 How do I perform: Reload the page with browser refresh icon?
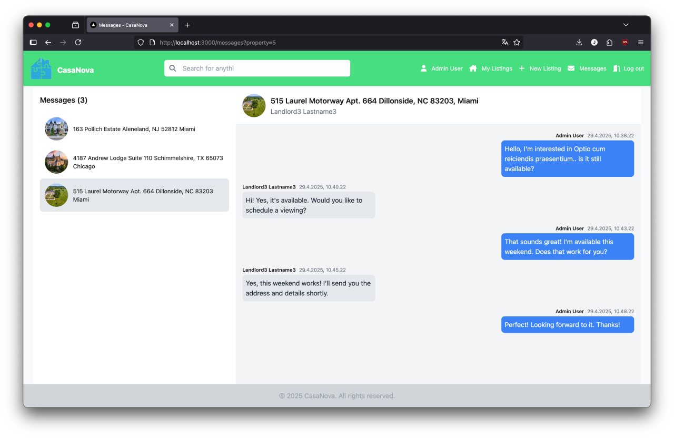[78, 42]
